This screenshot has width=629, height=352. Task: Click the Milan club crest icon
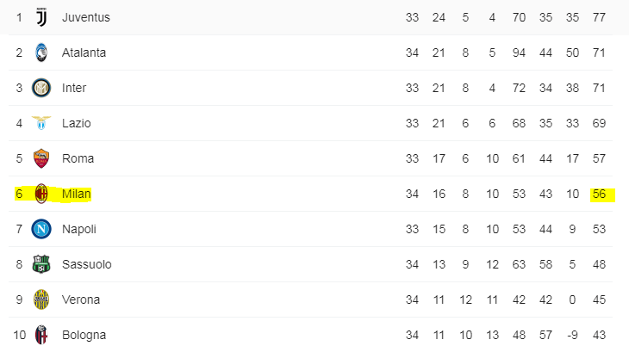click(40, 194)
